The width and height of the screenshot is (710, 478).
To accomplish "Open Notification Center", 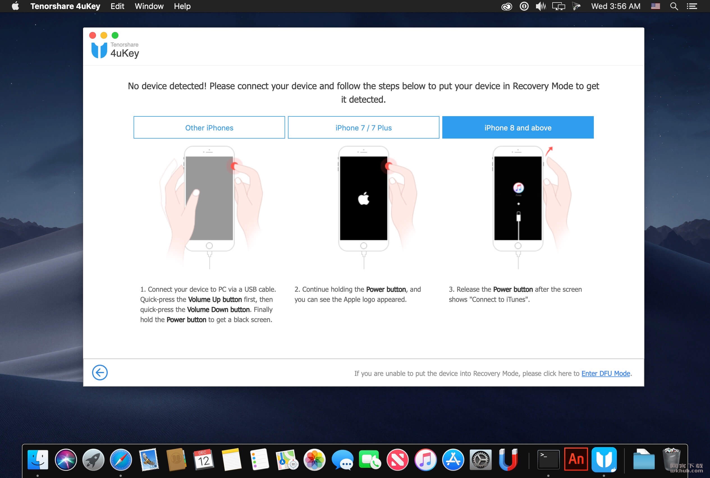I will 692,6.
